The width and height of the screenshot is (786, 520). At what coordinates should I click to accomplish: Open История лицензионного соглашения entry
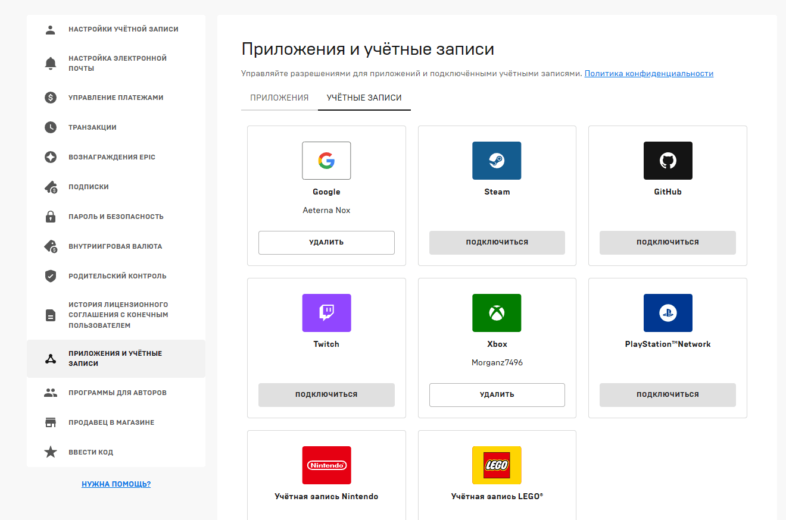click(116, 315)
